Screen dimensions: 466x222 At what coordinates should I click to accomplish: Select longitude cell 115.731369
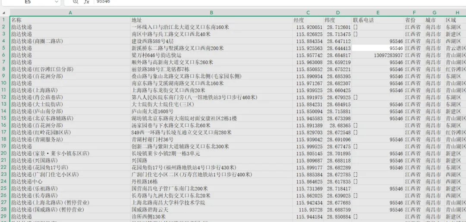coord(308,188)
